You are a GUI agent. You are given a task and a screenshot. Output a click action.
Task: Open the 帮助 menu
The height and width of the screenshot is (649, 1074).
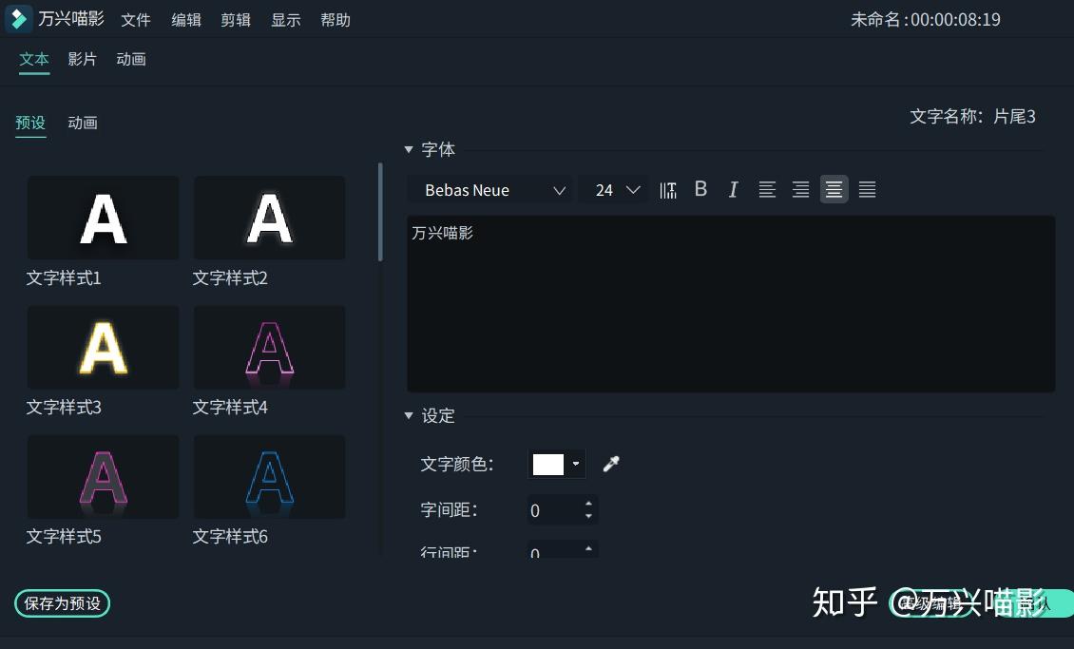[336, 20]
